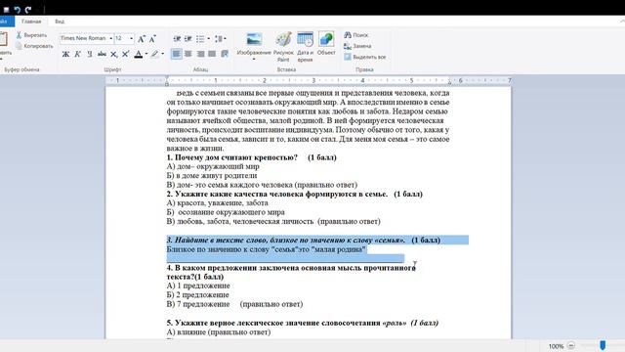Click the Paste clipboard icon

click(3, 39)
